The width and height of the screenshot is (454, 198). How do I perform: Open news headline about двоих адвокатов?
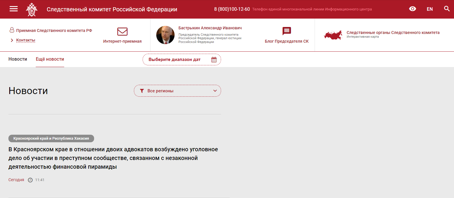(x=113, y=158)
